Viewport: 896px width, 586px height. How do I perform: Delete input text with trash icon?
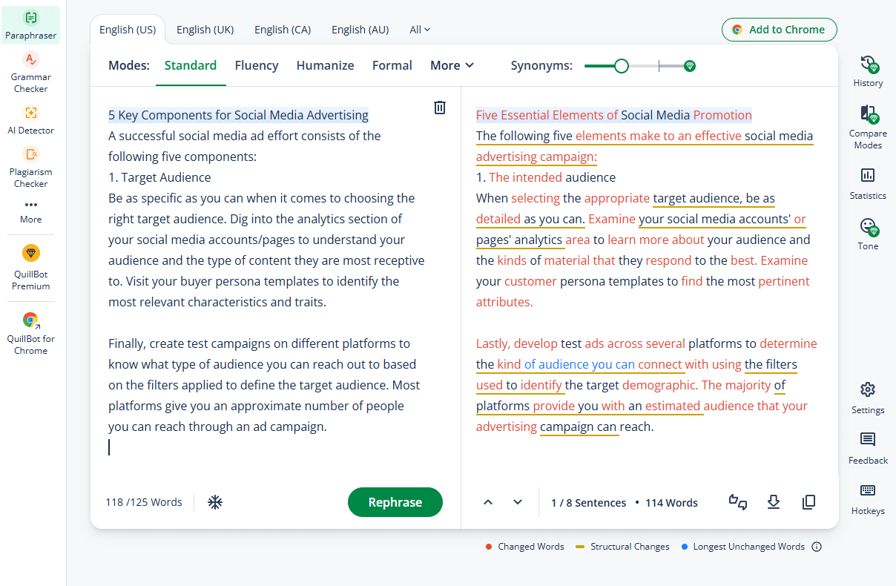[x=440, y=108]
